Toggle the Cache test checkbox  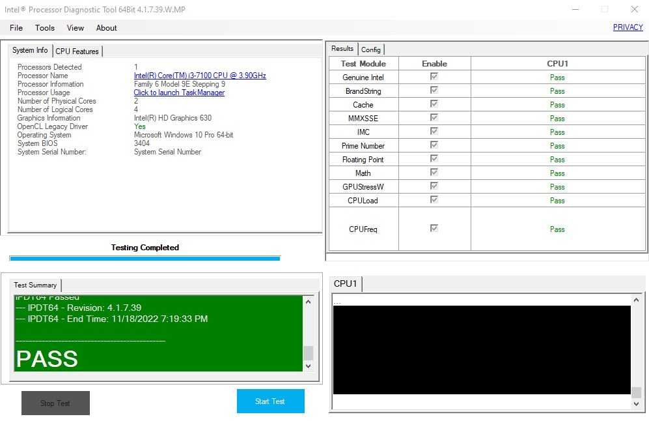point(434,104)
